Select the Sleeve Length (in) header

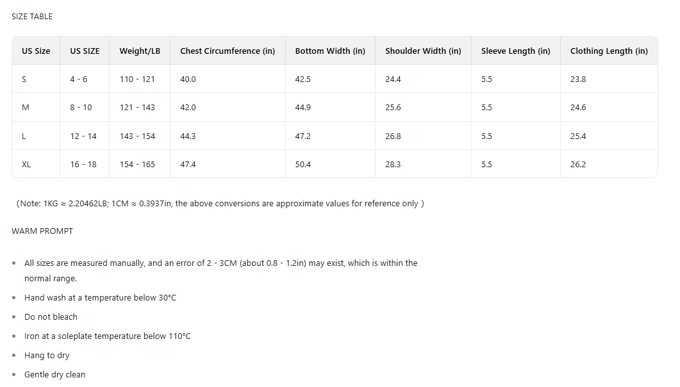[x=515, y=51]
